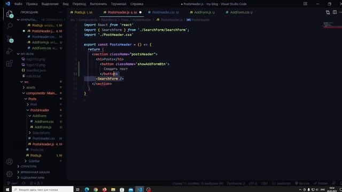Image resolution: width=342 pixels, height=192 pixels.
Task: Open AddForm.css in the file tree
Action: click(44, 122)
